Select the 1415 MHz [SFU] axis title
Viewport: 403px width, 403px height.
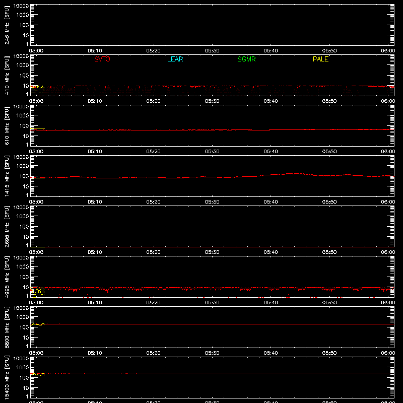[x=7, y=176]
